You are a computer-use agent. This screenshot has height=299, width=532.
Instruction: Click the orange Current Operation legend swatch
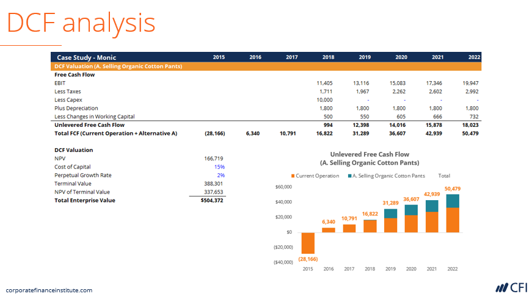coord(293,176)
